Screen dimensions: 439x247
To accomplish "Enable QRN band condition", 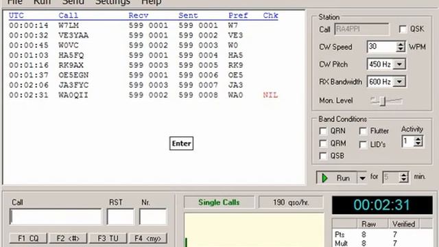I will pyautogui.click(x=323, y=131).
